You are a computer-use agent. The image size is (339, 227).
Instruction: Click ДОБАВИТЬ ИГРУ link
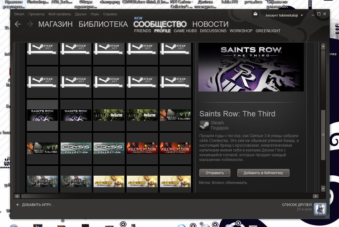click(37, 205)
